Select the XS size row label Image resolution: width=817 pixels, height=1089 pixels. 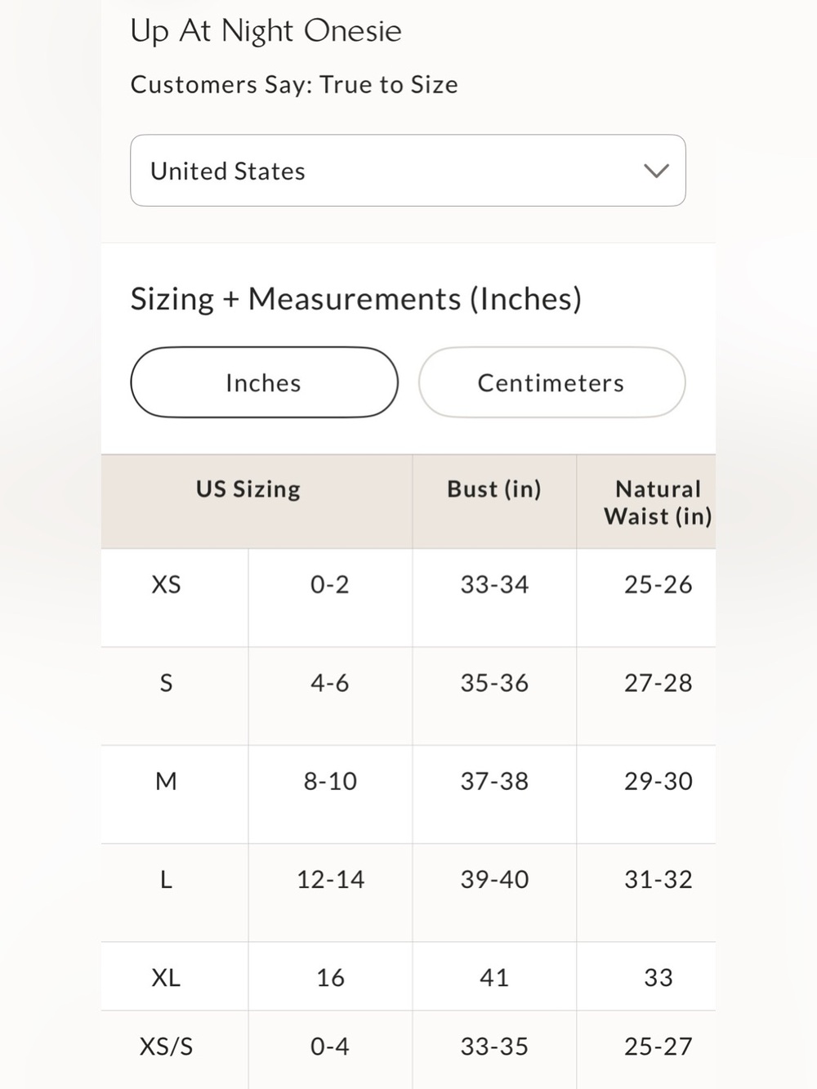pyautogui.click(x=166, y=584)
